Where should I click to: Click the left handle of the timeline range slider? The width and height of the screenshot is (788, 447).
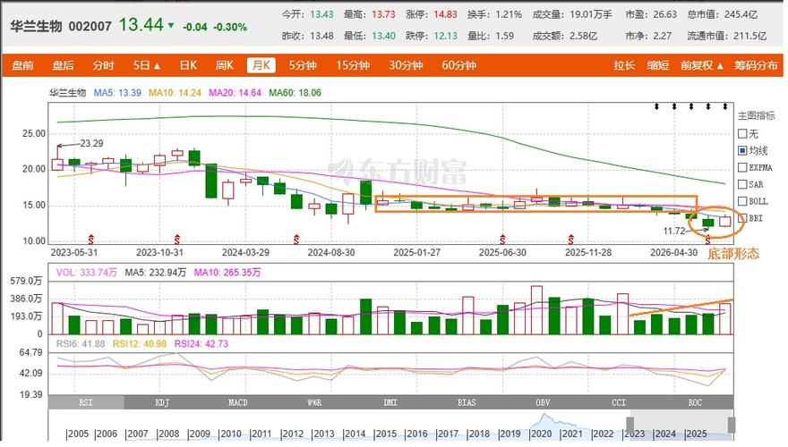pos(629,425)
